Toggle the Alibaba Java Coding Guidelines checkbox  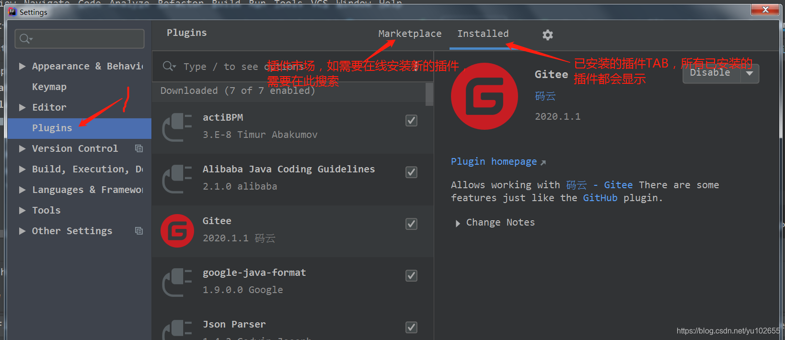pyautogui.click(x=411, y=172)
